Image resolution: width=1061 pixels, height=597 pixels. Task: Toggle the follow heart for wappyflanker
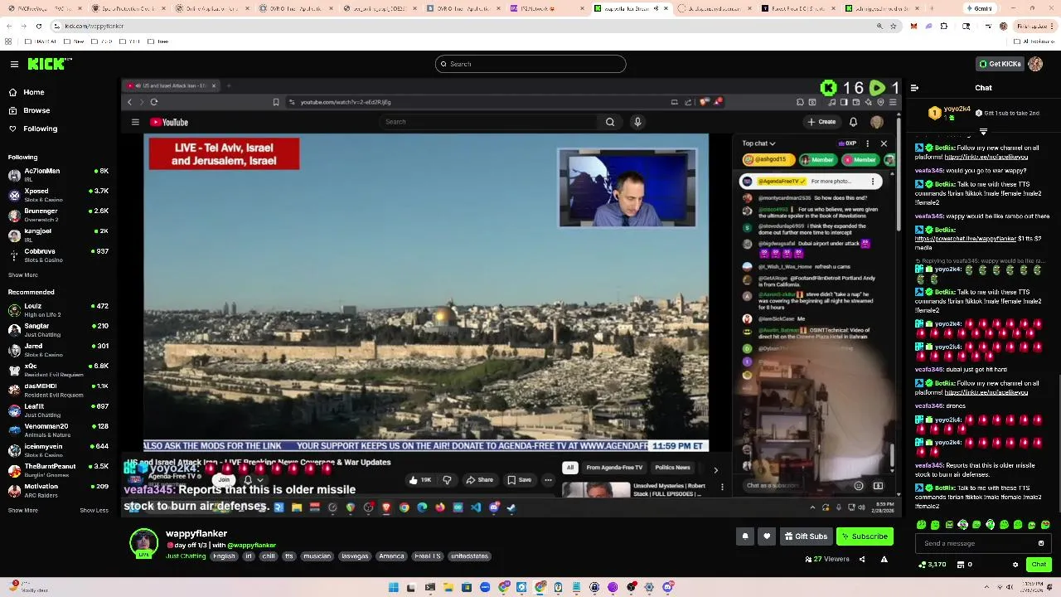tap(767, 536)
